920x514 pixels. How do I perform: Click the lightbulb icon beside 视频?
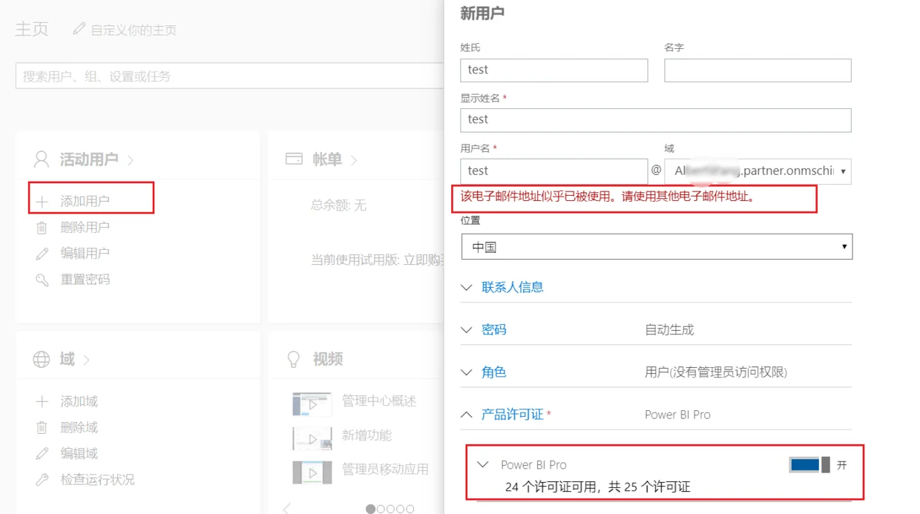point(294,359)
